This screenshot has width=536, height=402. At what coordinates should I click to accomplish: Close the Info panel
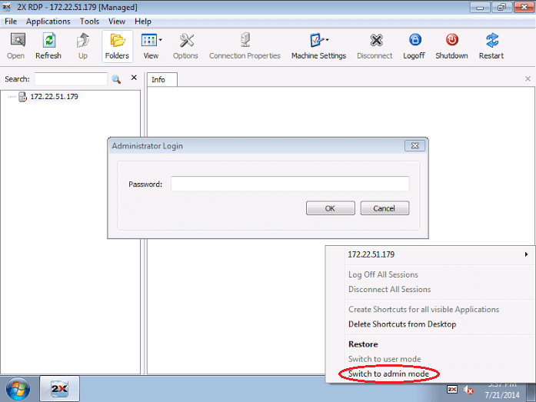(528, 79)
